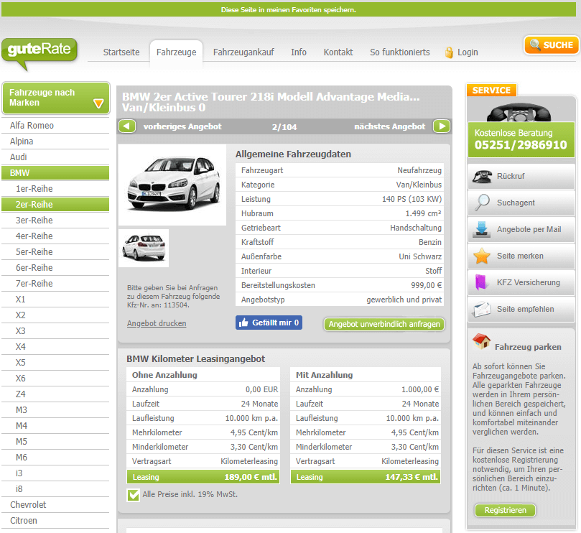The image size is (581, 533).
Task: Click the Rückruf telephone icon
Action: [x=482, y=176]
